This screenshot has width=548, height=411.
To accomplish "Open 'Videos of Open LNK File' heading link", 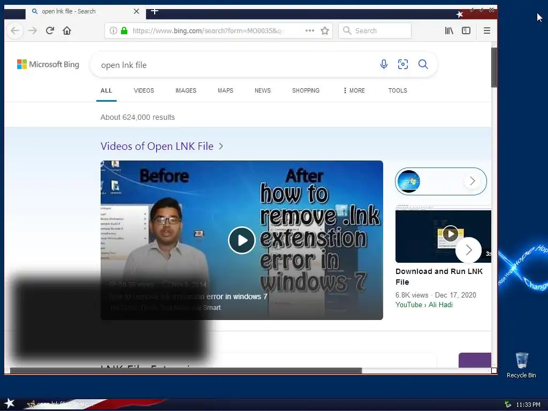I will [157, 146].
